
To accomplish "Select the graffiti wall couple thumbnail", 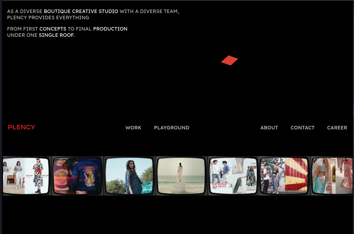I will [x=284, y=176].
